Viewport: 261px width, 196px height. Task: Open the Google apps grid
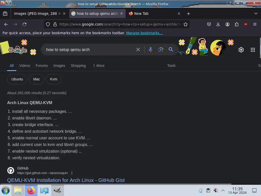253,50
